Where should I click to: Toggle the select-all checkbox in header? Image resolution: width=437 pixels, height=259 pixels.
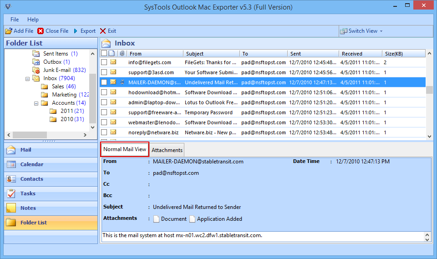click(104, 53)
